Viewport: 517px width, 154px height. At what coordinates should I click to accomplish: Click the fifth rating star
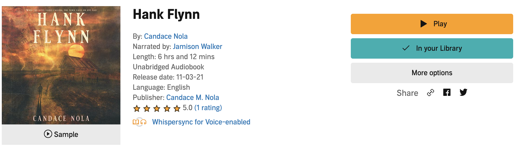point(177,109)
